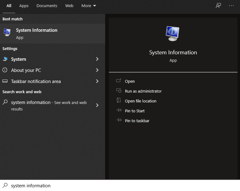Image resolution: width=240 pixels, height=191 pixels.
Task: Click the feedback person icon at top right
Action: click(218, 6)
